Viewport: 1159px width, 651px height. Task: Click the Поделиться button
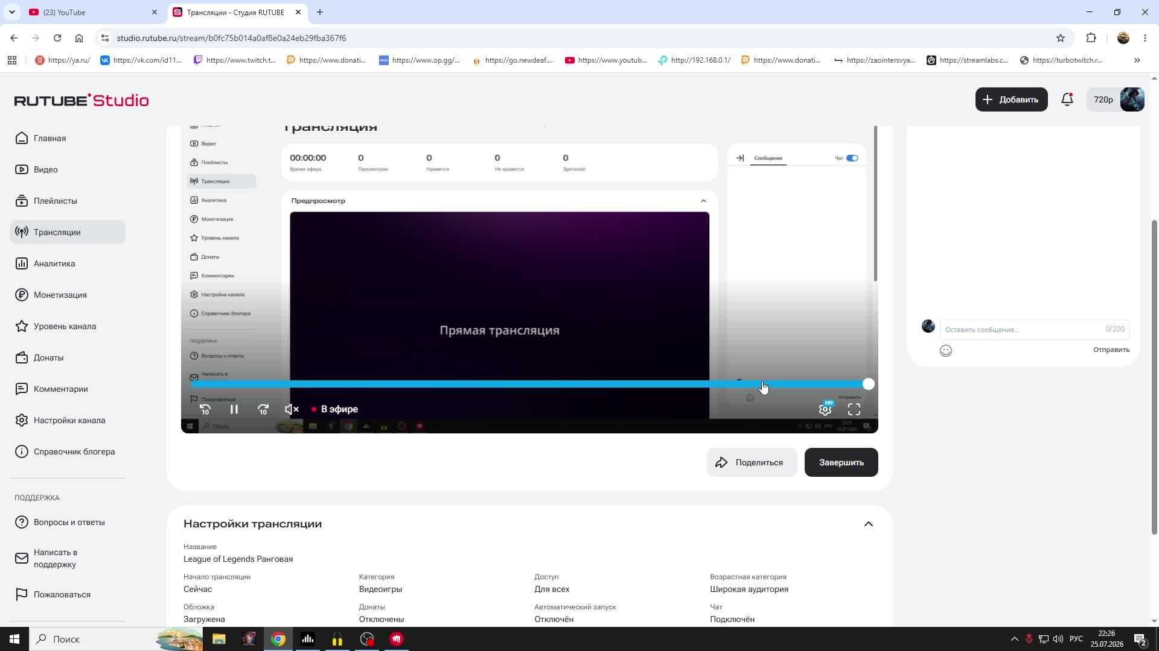(x=752, y=462)
